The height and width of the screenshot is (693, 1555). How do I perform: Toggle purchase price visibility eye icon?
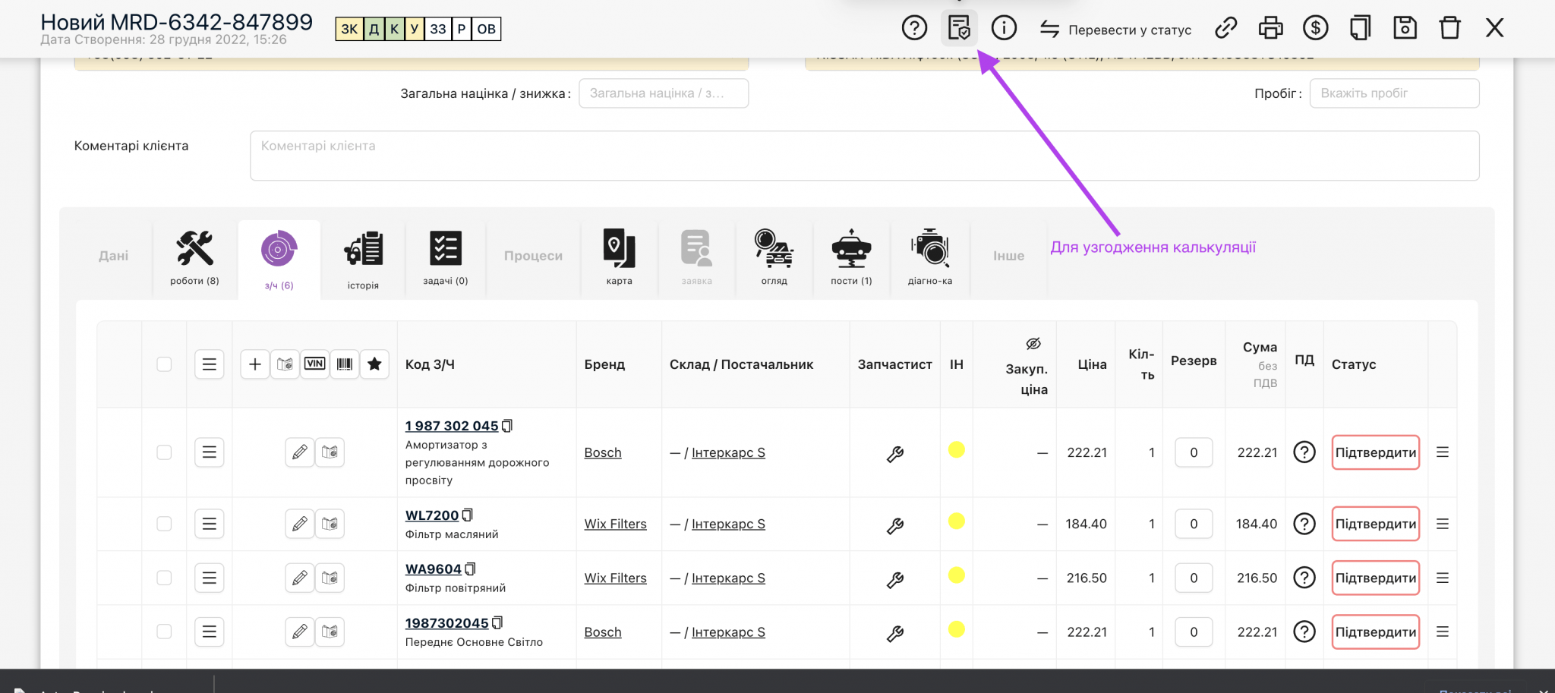(1033, 344)
